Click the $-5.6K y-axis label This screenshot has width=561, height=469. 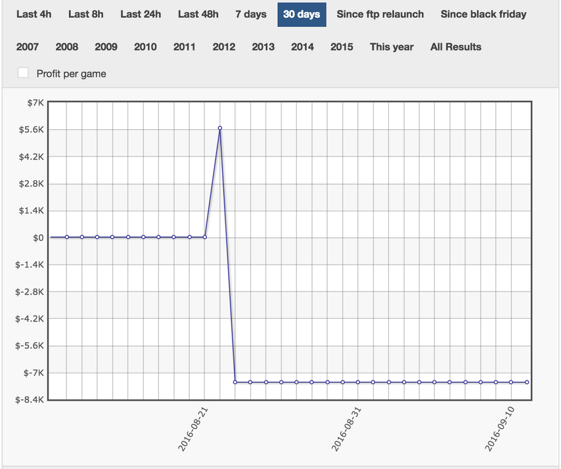(x=30, y=346)
